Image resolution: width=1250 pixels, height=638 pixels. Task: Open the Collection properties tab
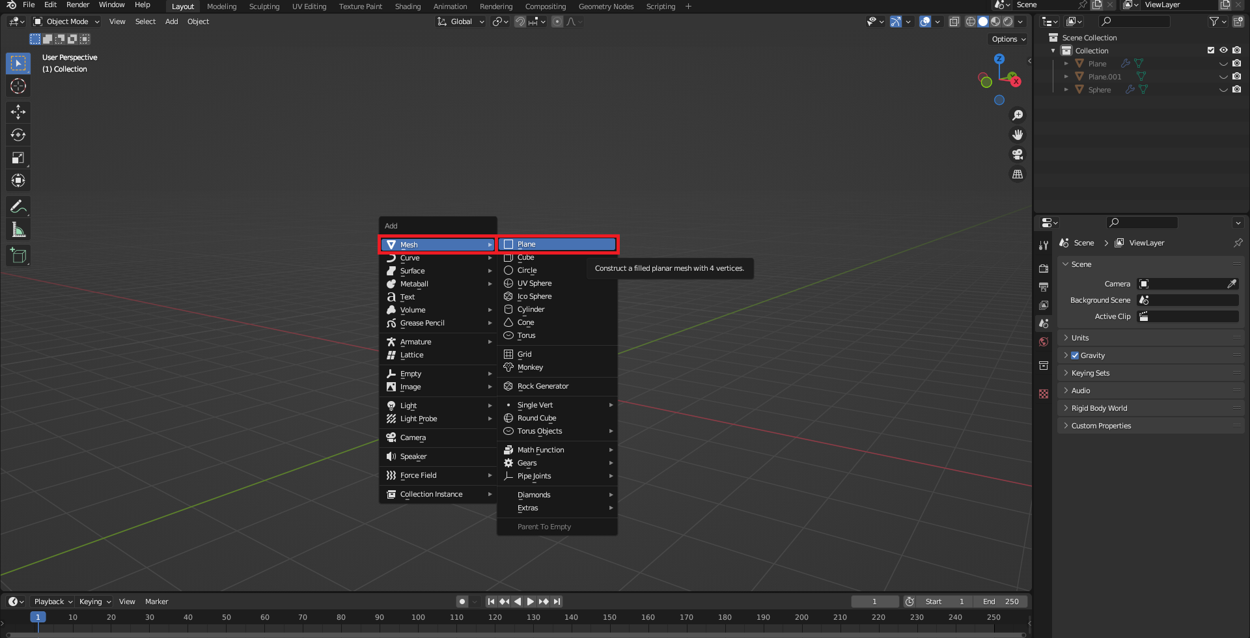click(x=1044, y=365)
